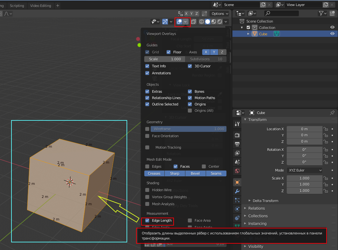The height and width of the screenshot is (250, 338).
Task: Switch to material preview shading
Action: (214, 22)
